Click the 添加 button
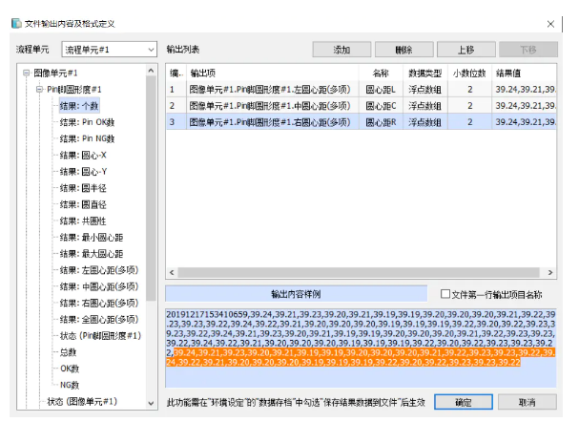579x422 pixels. [x=340, y=49]
